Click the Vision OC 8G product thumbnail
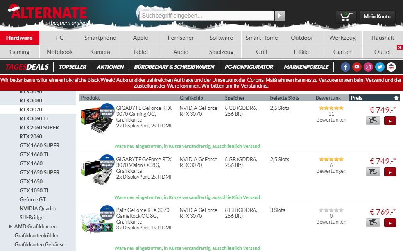The width and height of the screenshot is (403, 251). pyautogui.click(x=97, y=171)
